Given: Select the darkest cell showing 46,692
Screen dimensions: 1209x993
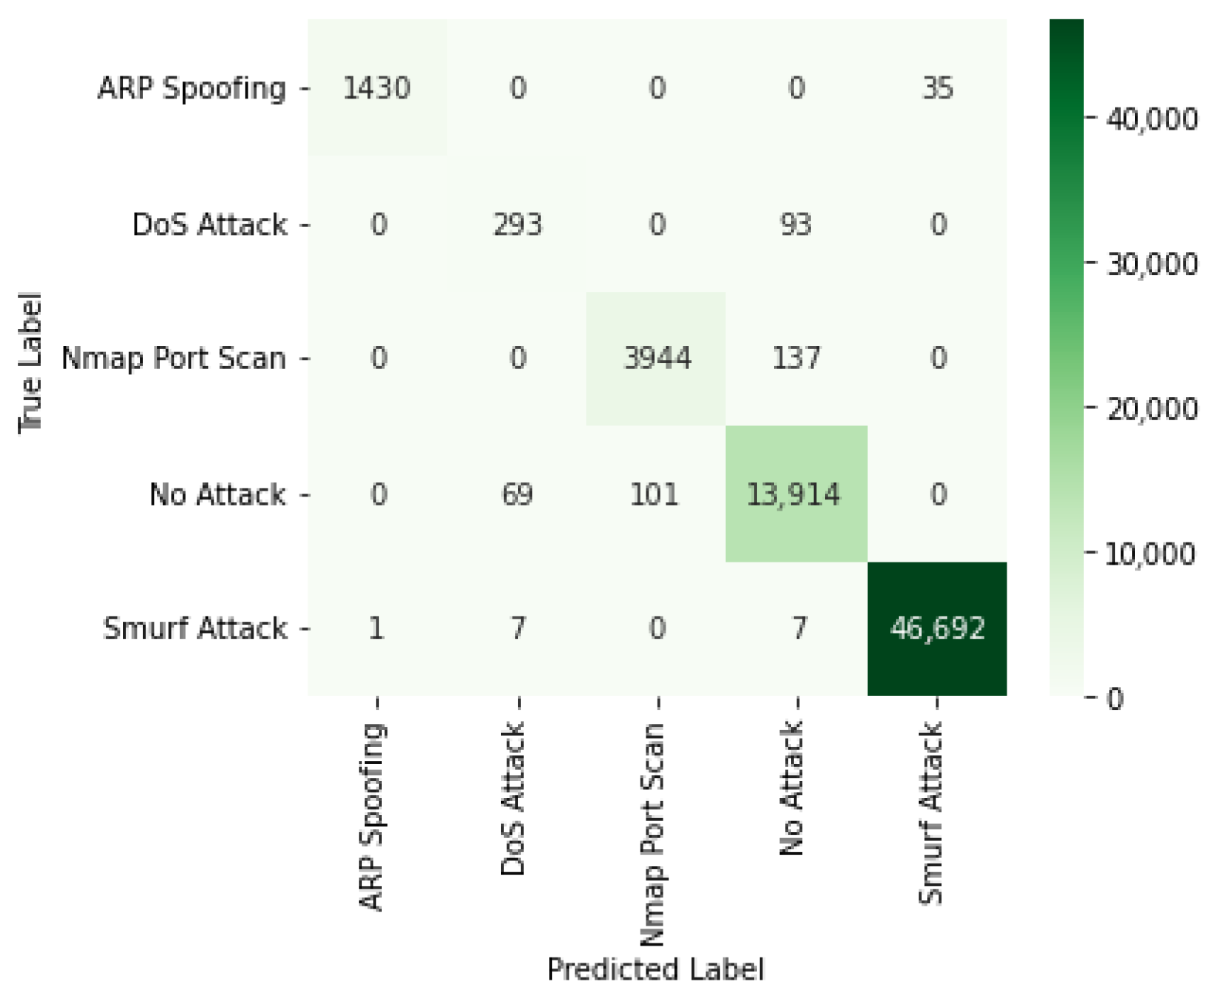Looking at the screenshot, I should [937, 628].
